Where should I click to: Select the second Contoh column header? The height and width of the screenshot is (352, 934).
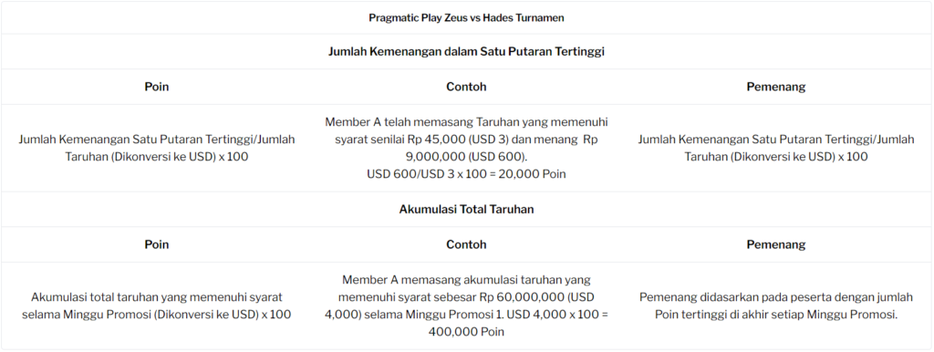tap(466, 244)
